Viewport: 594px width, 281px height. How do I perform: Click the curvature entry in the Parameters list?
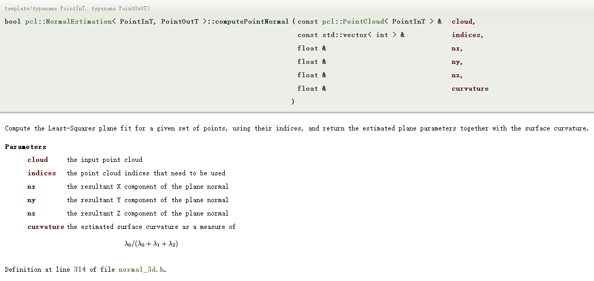(46, 227)
